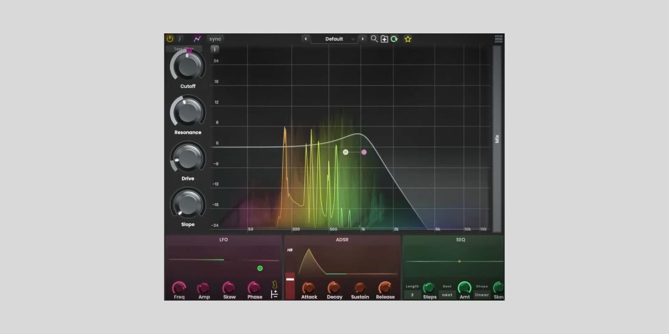
Task: Toggle the yellow power bypass icon
Action: click(170, 39)
